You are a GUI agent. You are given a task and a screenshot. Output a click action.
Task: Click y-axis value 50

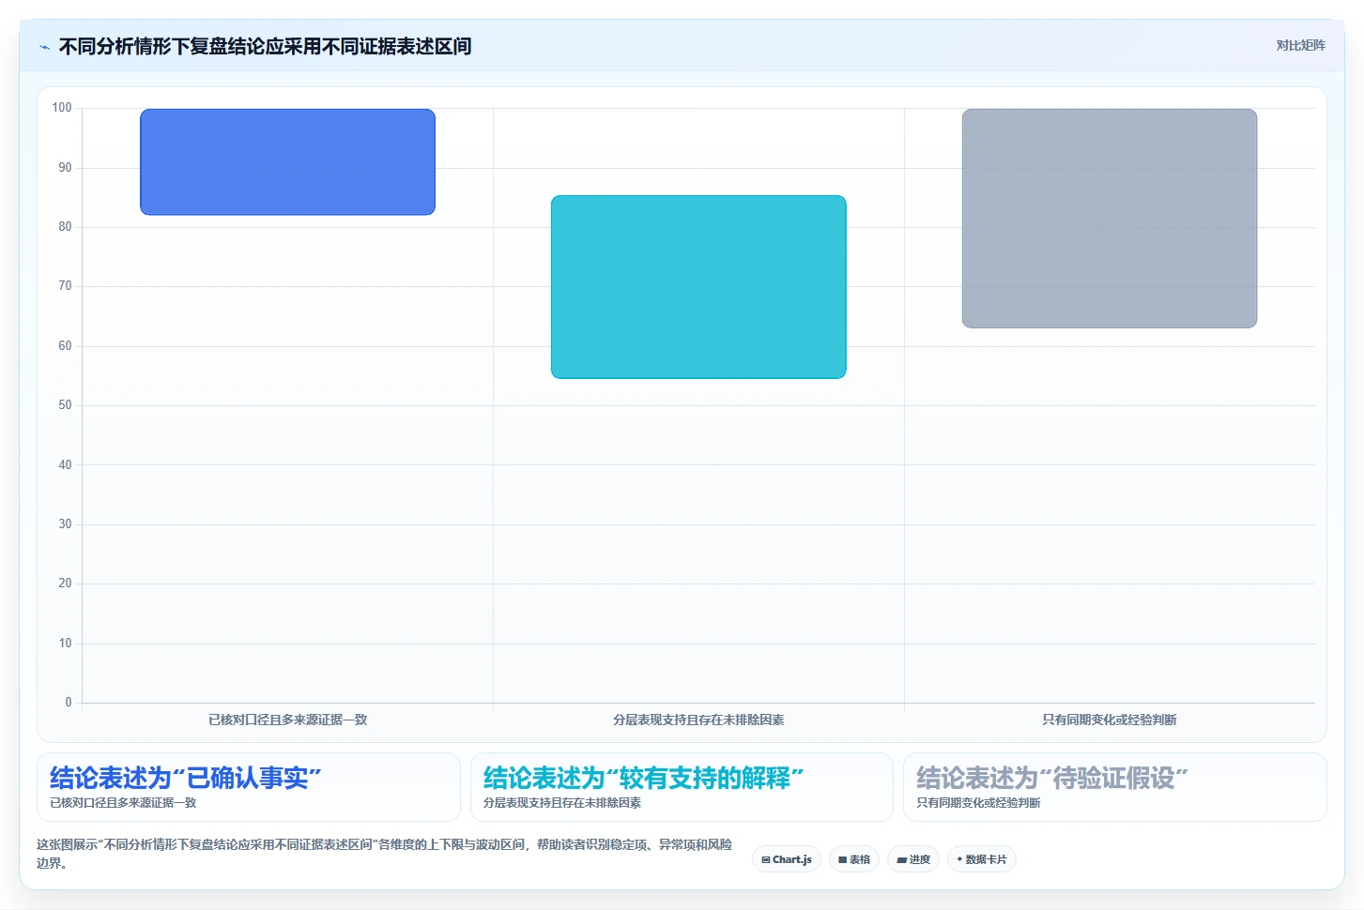[65, 405]
